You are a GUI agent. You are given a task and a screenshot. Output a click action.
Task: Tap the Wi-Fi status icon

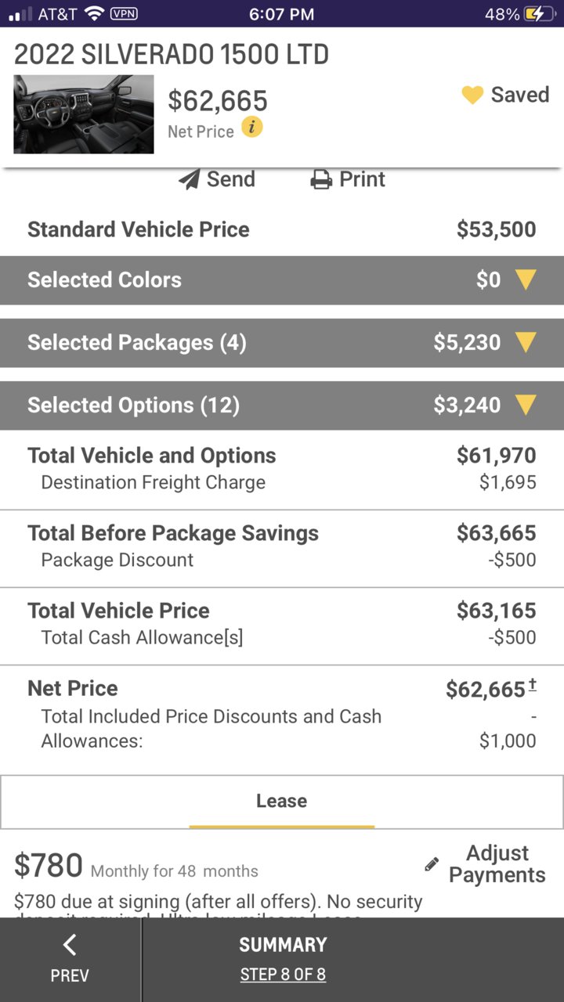[94, 13]
